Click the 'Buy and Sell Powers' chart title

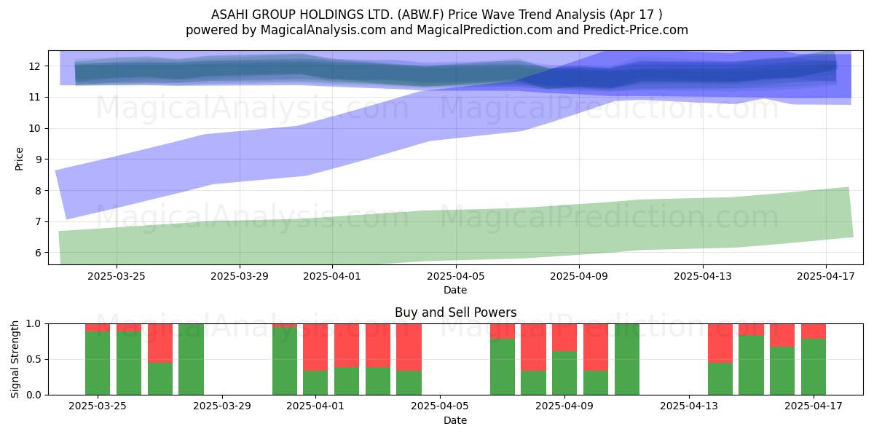tap(455, 312)
